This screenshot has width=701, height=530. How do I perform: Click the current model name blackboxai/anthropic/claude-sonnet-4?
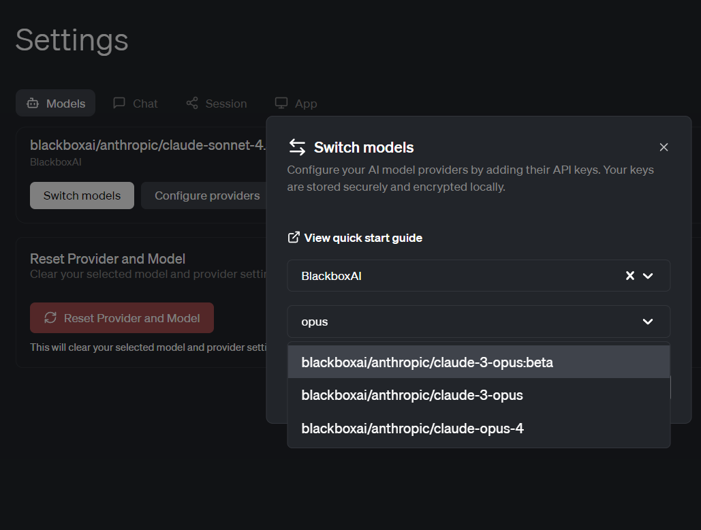[148, 145]
